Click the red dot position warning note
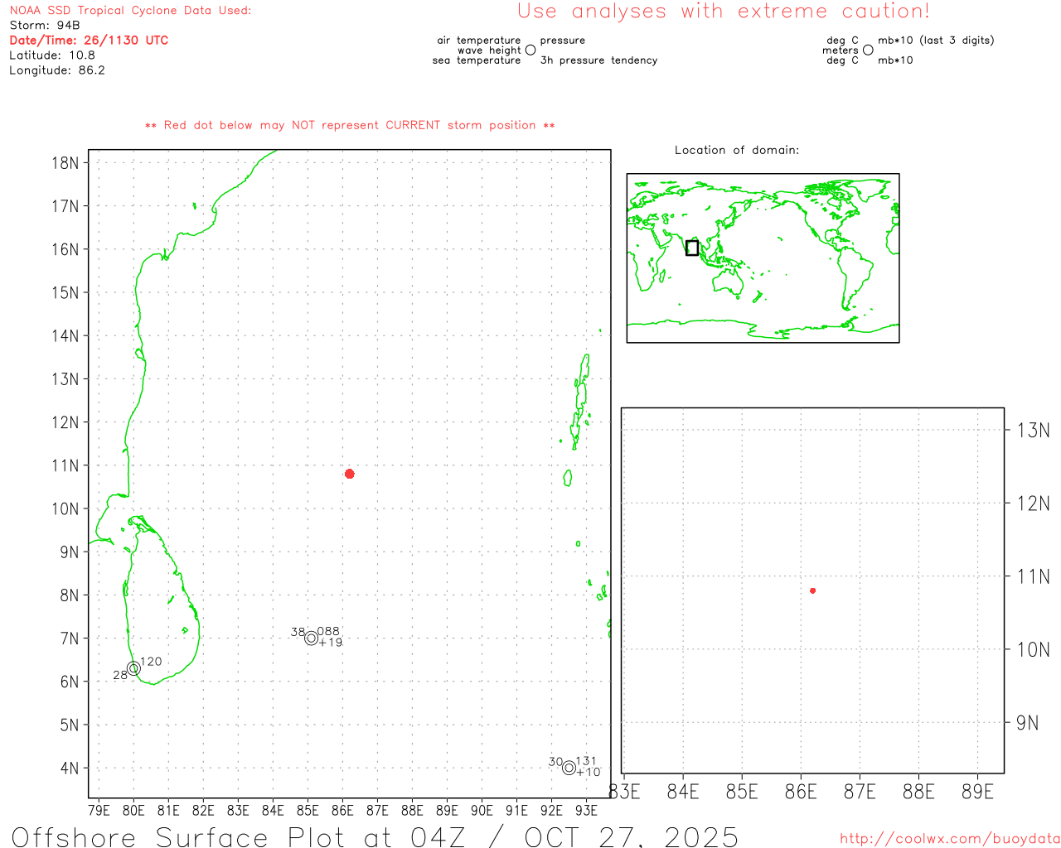The width and height of the screenshot is (1061, 848). tap(350, 126)
